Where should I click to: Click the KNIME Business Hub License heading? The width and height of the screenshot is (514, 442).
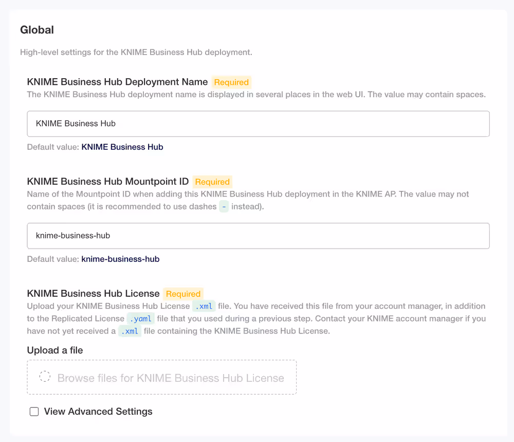tap(93, 293)
